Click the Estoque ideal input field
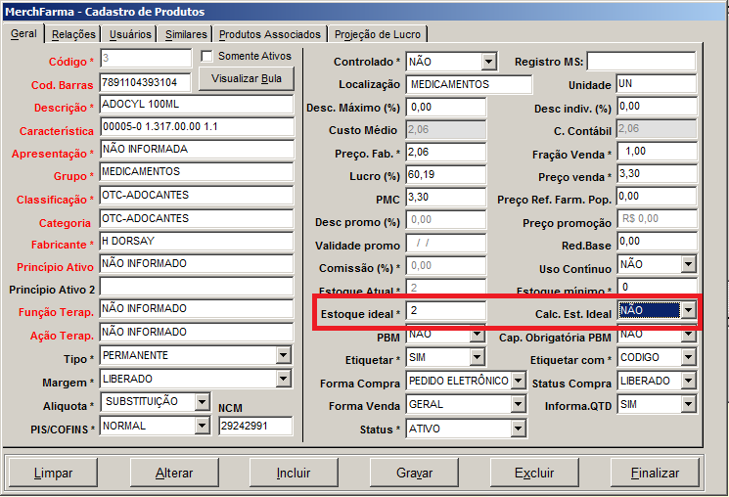The image size is (729, 497). click(445, 311)
